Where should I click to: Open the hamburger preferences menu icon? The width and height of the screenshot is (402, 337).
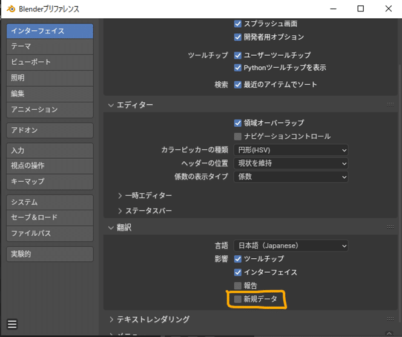(x=12, y=324)
